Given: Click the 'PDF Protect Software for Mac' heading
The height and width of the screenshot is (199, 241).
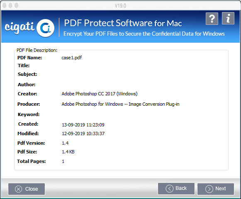Looking at the screenshot, I should [x=123, y=23].
